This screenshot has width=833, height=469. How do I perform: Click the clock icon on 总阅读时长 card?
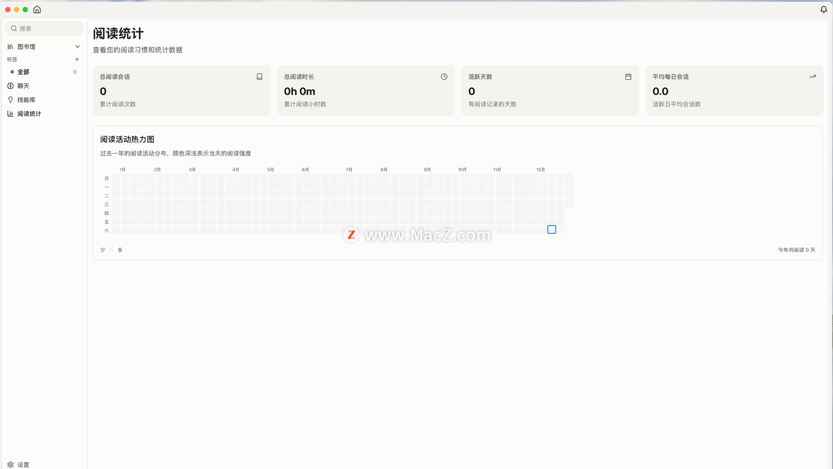click(x=444, y=77)
